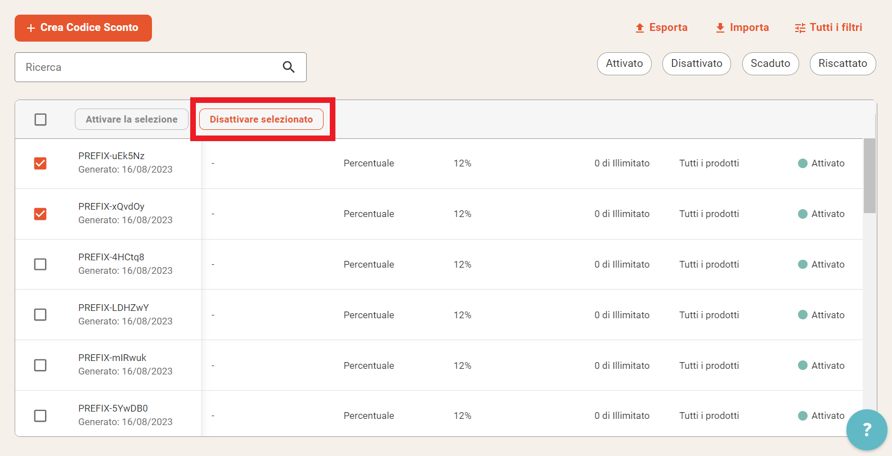892x456 pixels.
Task: Click Attivato status in PREFIX-mIRwuk row
Action: pos(822,365)
